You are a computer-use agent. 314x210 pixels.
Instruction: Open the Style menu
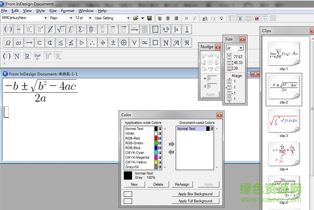coord(40,11)
